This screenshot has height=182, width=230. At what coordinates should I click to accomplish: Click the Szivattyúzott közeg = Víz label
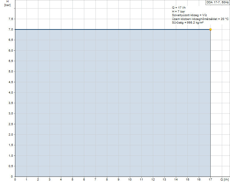pyautogui.click(x=187, y=15)
